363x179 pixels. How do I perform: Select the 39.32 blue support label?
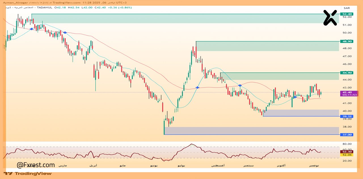click(x=347, y=116)
